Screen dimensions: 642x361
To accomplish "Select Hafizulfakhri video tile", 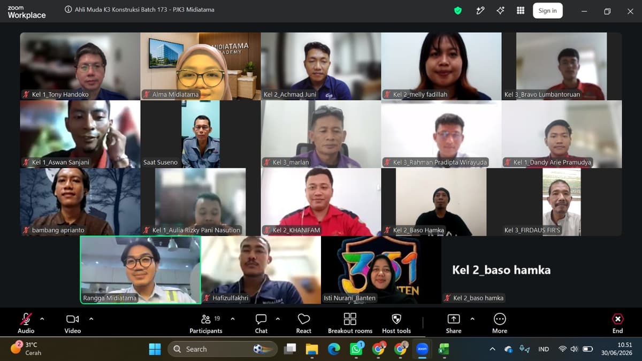I will 261,270.
